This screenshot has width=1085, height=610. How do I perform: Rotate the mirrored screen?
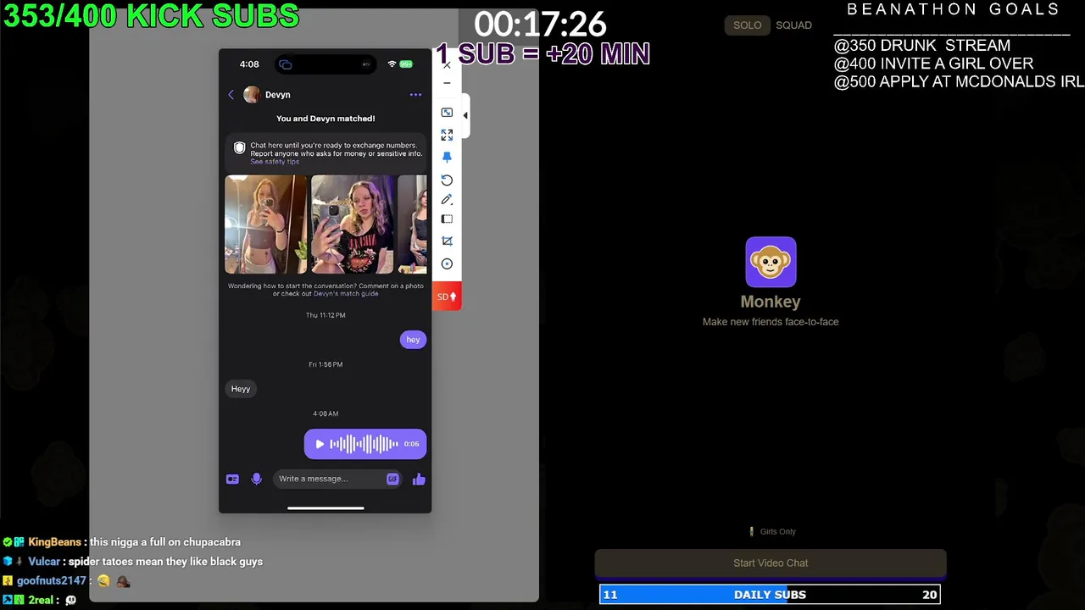coord(447,180)
